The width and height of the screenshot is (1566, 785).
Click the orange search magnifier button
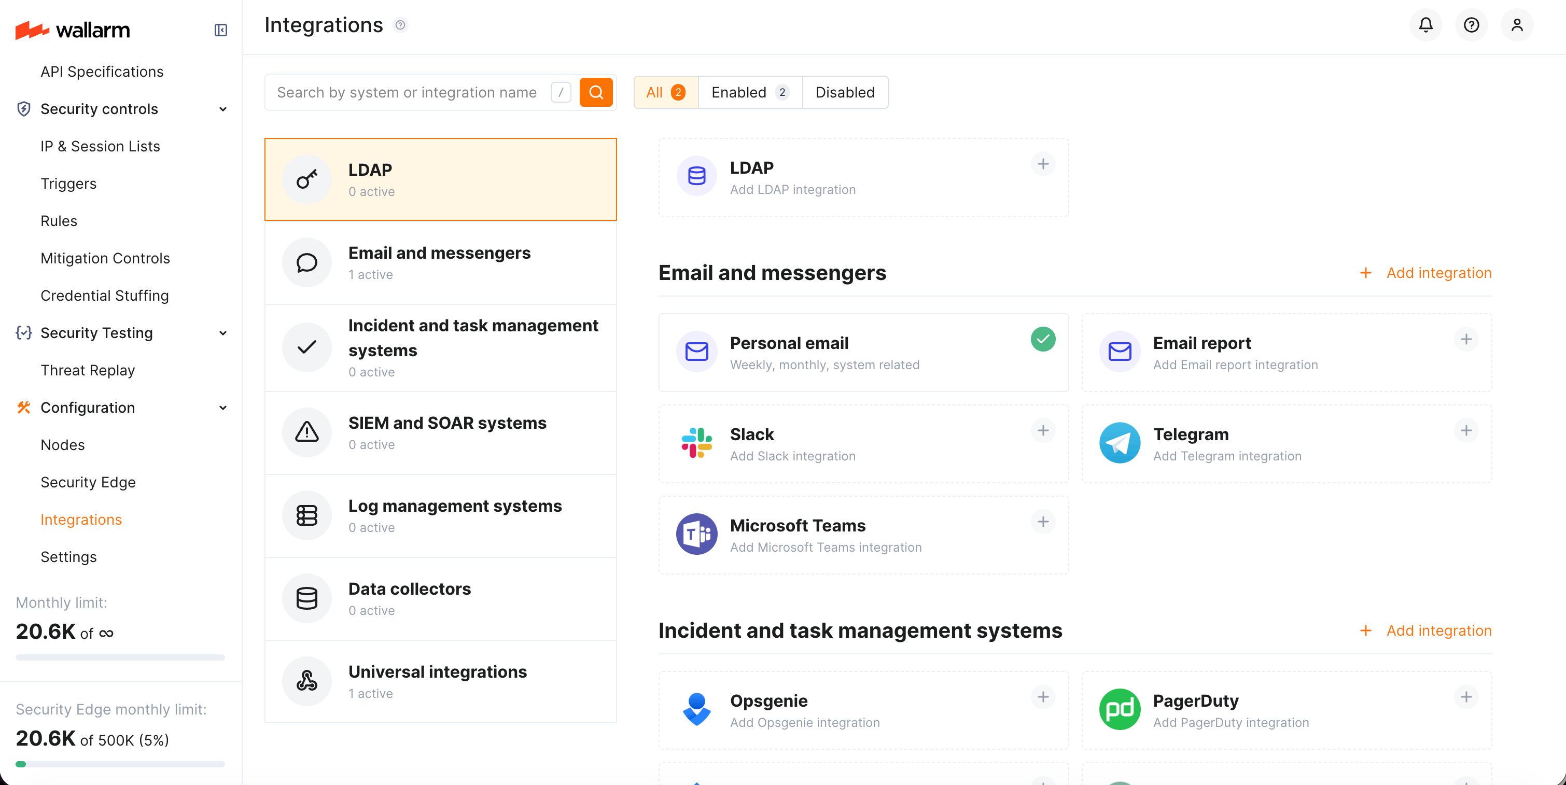(596, 92)
